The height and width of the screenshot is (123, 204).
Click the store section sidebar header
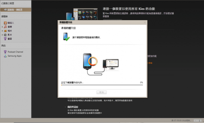(x=4, y=45)
